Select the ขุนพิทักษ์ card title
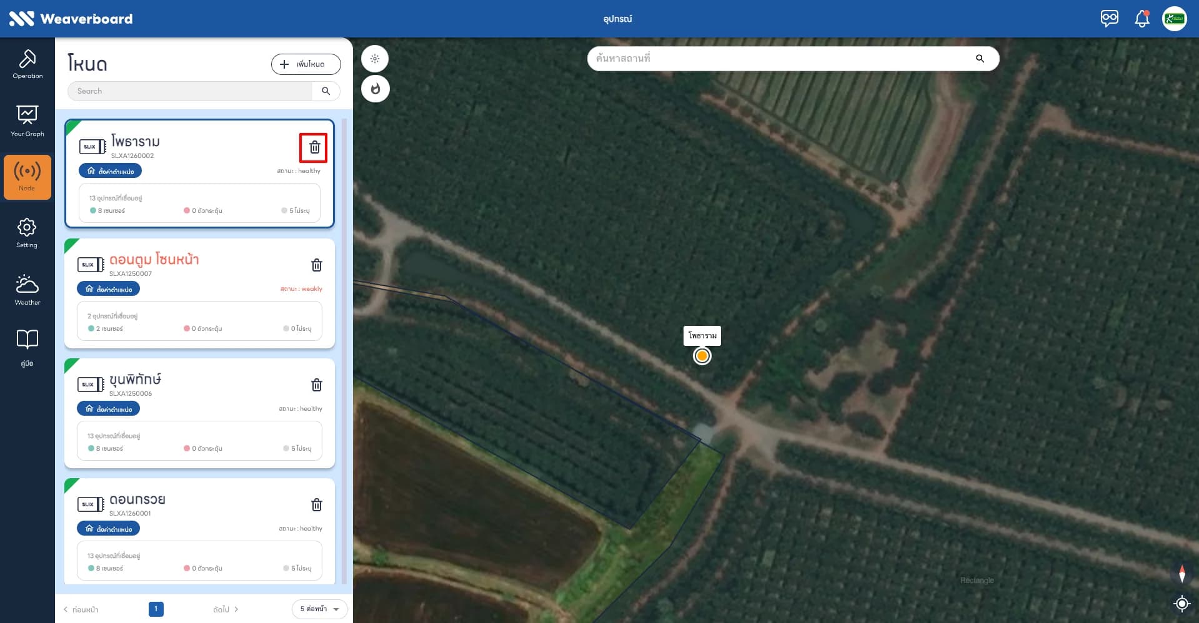The image size is (1199, 623). [136, 379]
